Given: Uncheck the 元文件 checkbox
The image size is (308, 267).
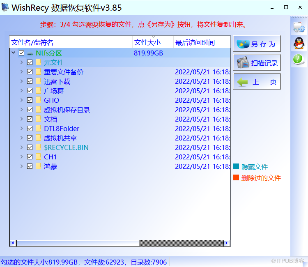Looking at the screenshot, I should 30,62.
